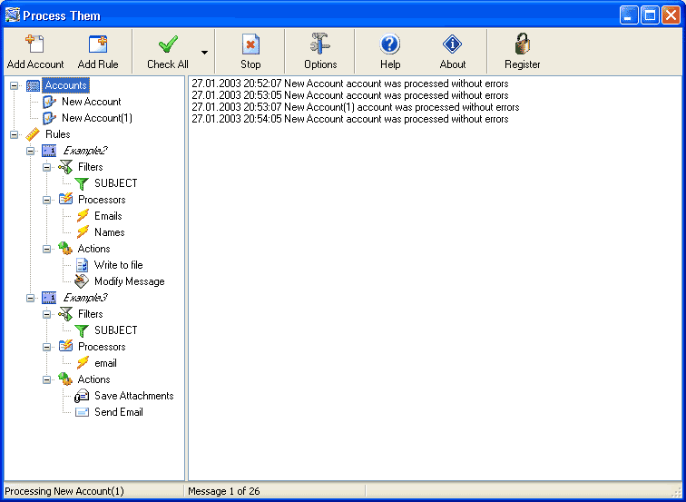Select the Write to file action

coord(118,265)
